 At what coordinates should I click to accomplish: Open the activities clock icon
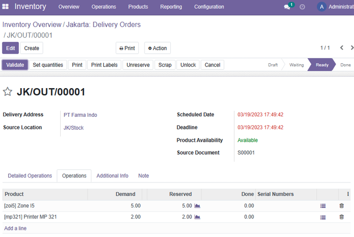pos(302,7)
